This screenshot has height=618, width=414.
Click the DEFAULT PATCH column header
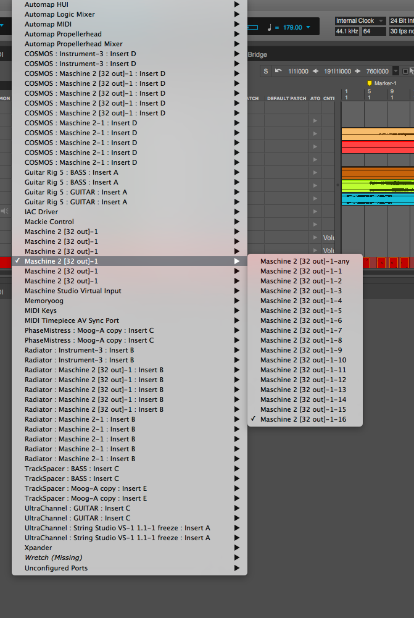[x=286, y=99]
